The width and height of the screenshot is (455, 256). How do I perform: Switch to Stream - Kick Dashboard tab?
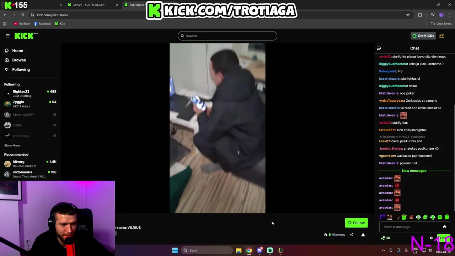point(89,5)
